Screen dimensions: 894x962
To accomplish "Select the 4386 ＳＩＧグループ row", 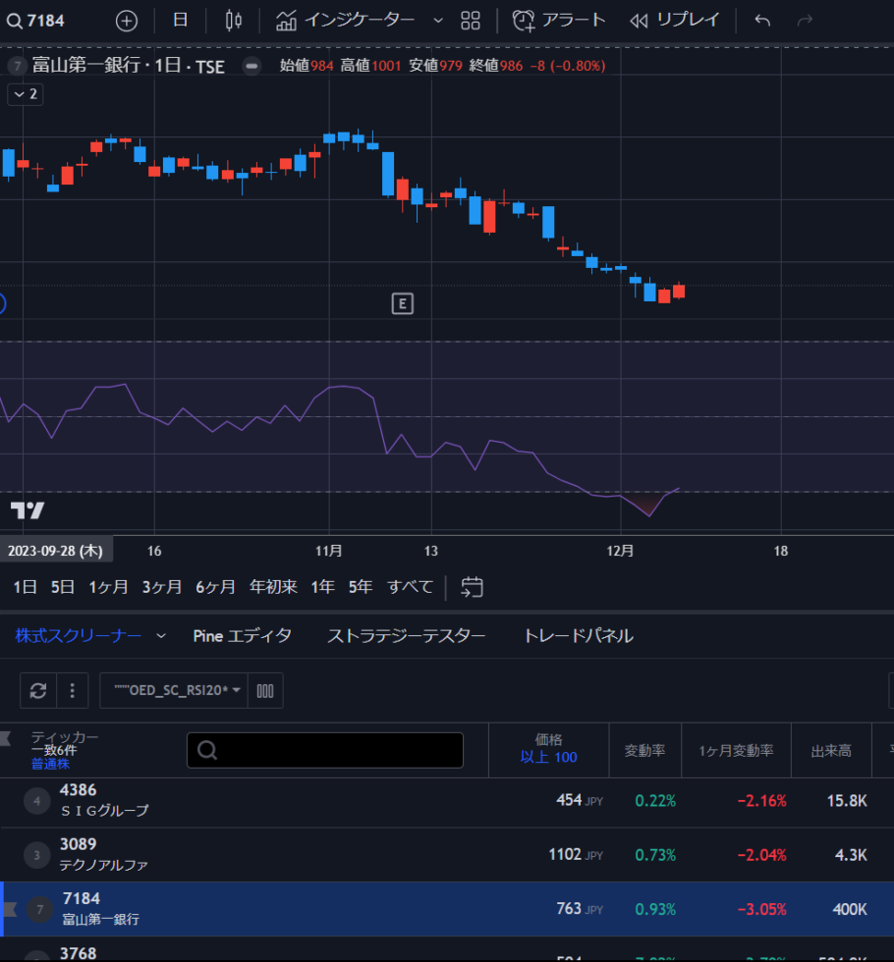I will click(447, 801).
